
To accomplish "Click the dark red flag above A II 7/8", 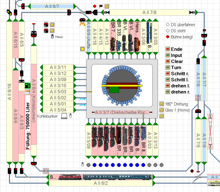I will pyautogui.click(x=101, y=6).
